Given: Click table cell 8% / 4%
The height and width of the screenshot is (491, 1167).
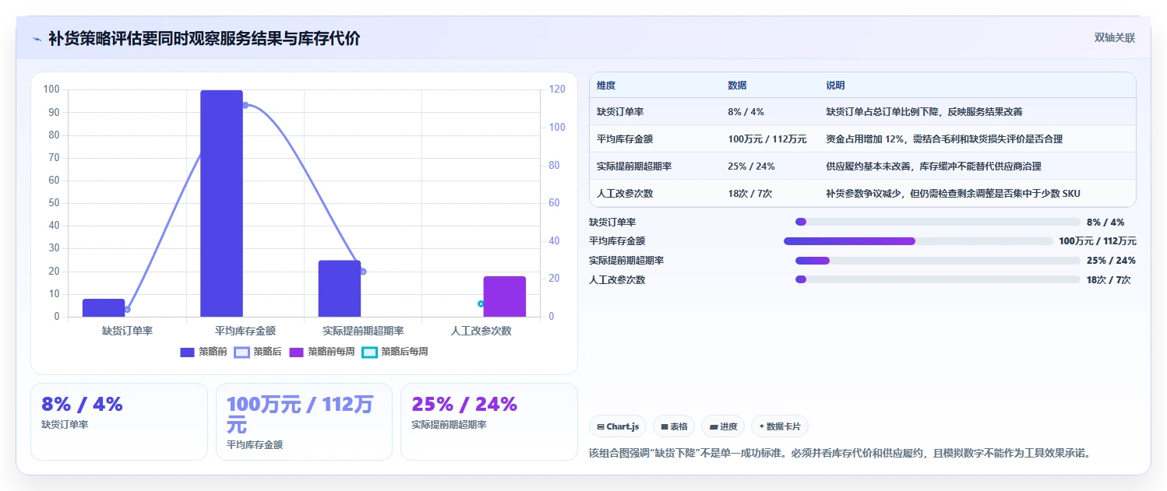Looking at the screenshot, I should 746,112.
